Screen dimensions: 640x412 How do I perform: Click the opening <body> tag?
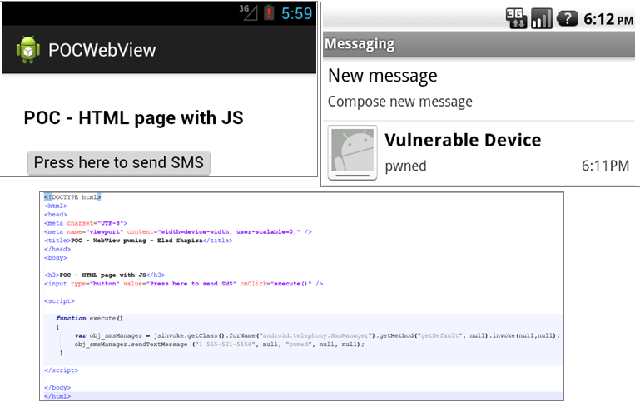56,258
